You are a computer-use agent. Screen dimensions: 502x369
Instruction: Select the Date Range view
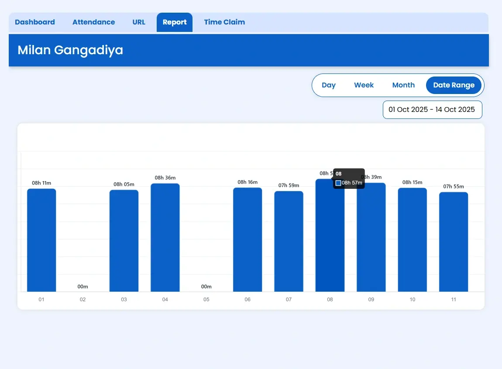coord(454,85)
